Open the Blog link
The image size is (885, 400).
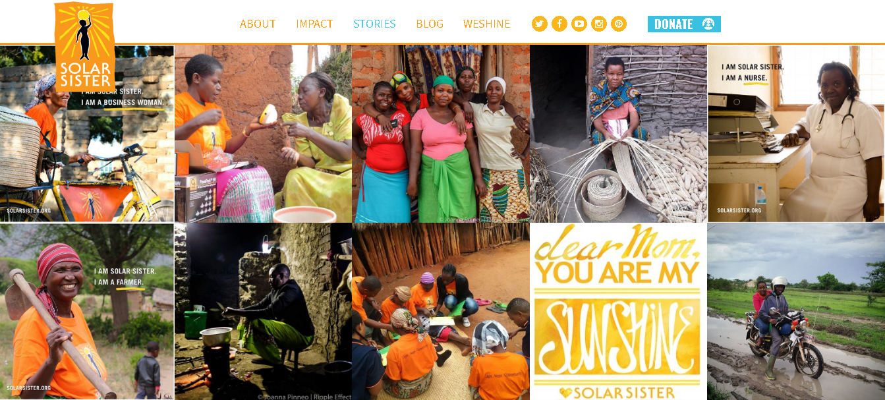(430, 24)
